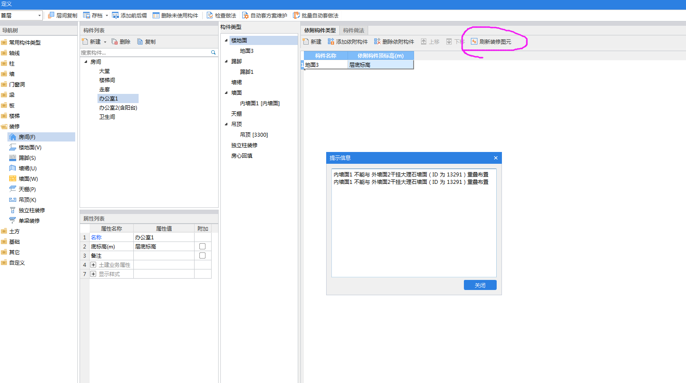Collapse the 踢脚 component type node
This screenshot has width=686, height=383.
226,61
